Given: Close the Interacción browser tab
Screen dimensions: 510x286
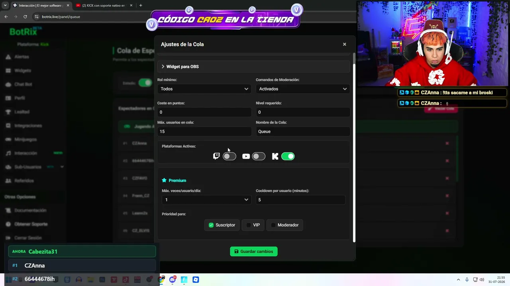Looking at the screenshot, I should [x=68, y=6].
